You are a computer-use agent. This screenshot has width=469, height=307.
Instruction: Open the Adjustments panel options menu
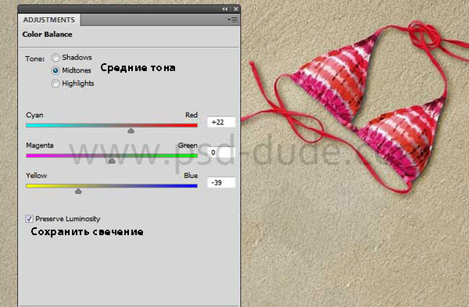click(232, 20)
